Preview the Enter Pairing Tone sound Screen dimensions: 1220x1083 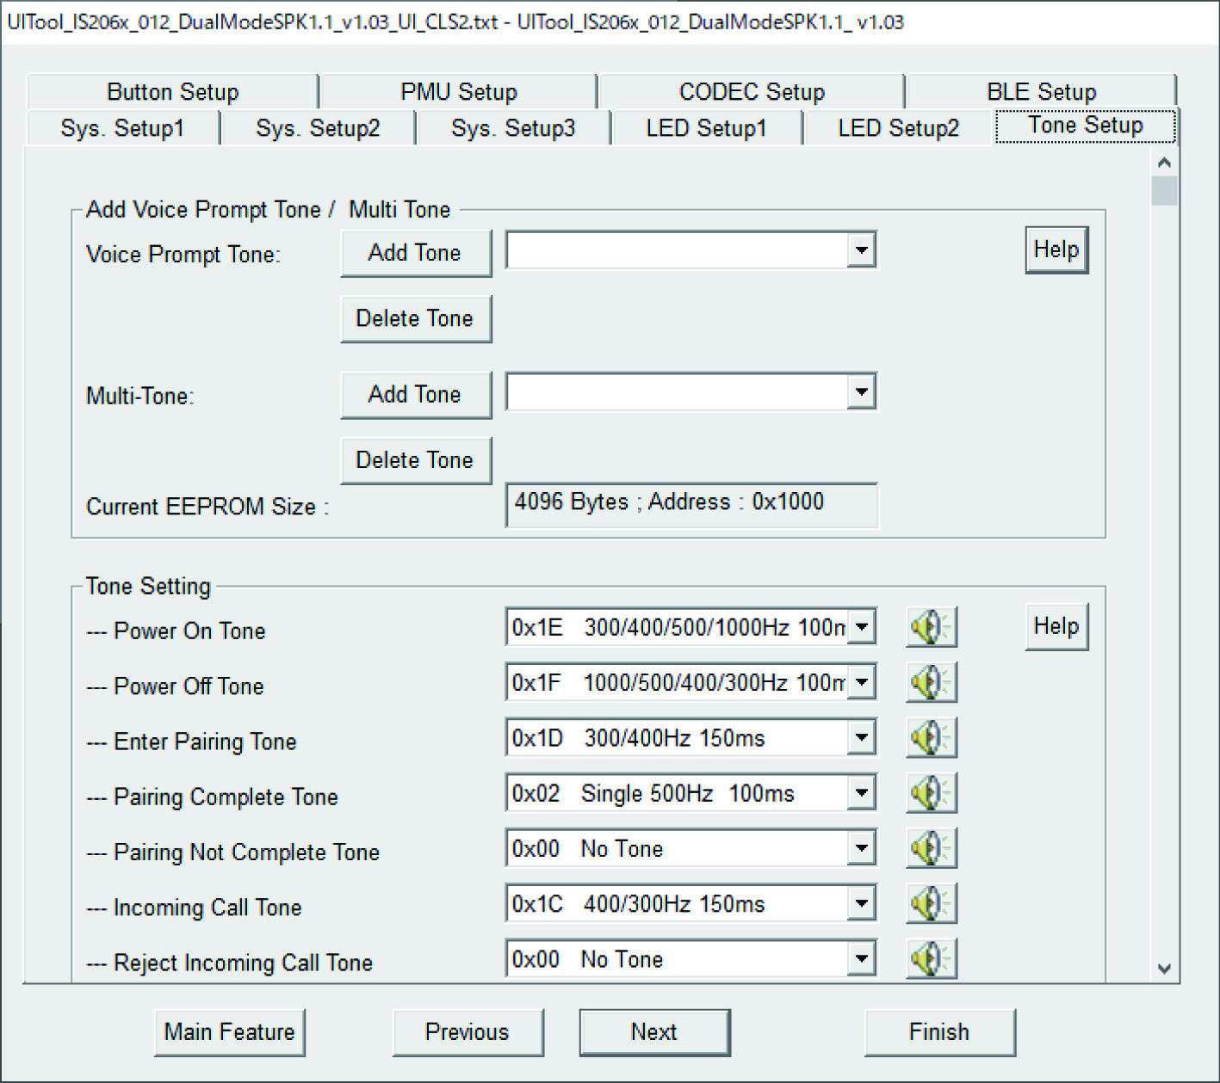click(931, 738)
